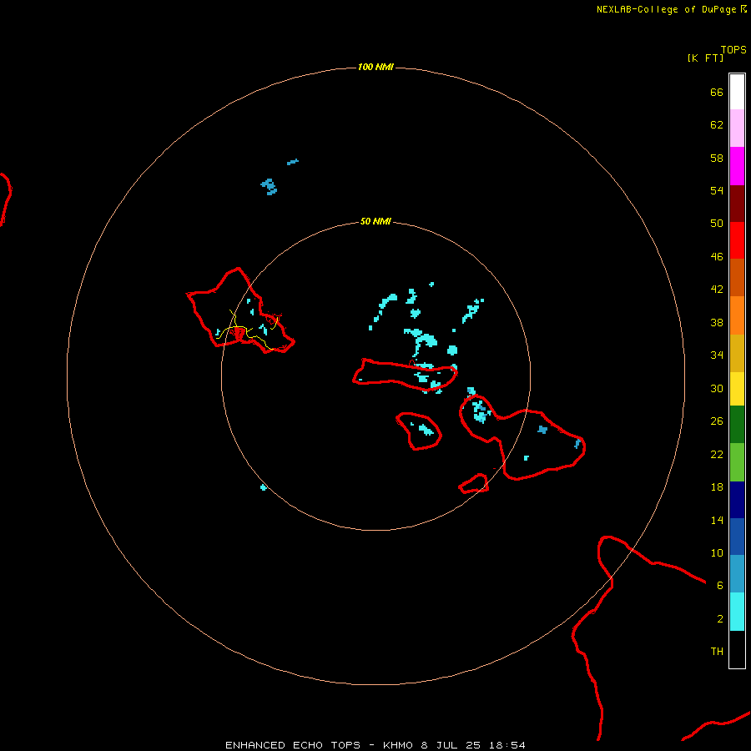751x751 pixels.
Task: Click the yellow band at 34 kft
Action: (x=737, y=389)
